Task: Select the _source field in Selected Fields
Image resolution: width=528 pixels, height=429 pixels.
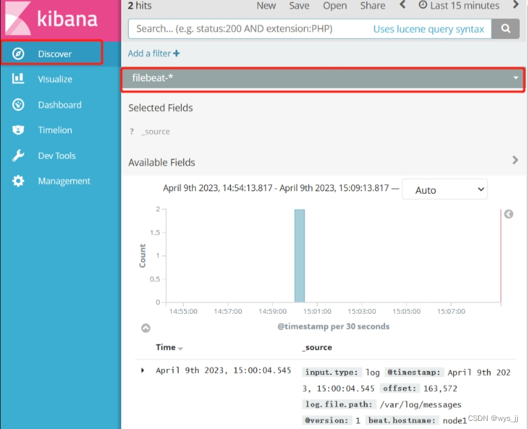Action: pos(155,132)
